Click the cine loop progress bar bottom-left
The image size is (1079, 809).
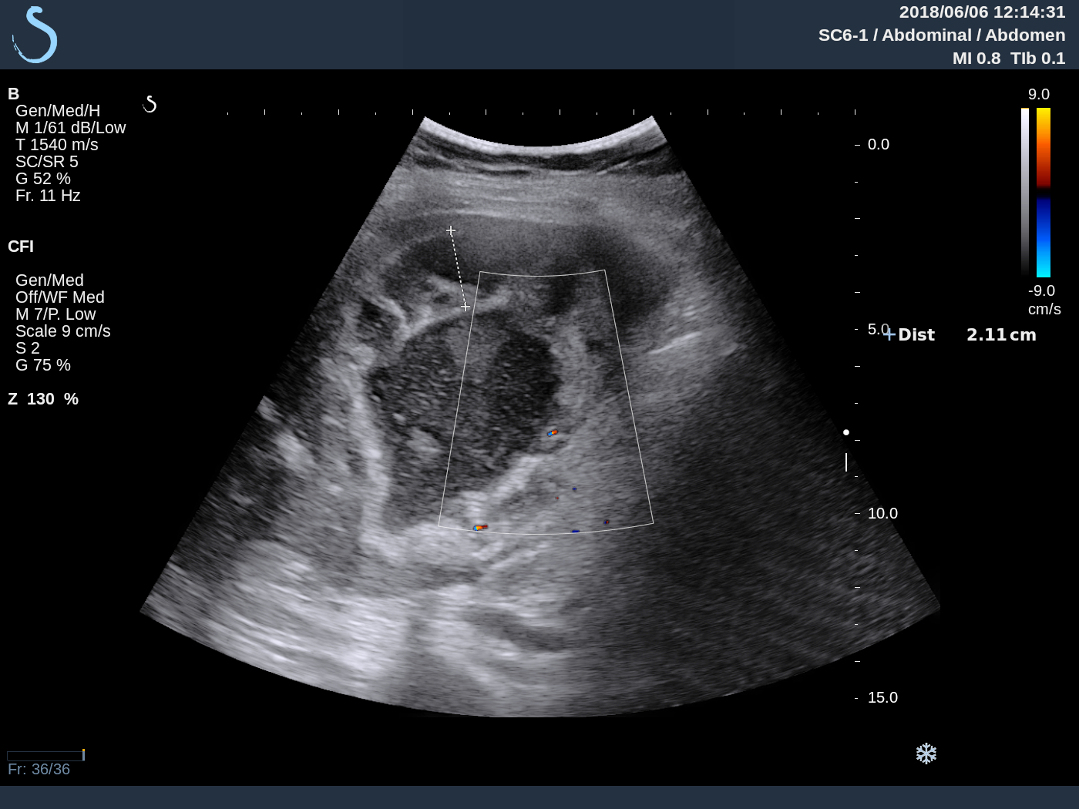[x=45, y=755]
